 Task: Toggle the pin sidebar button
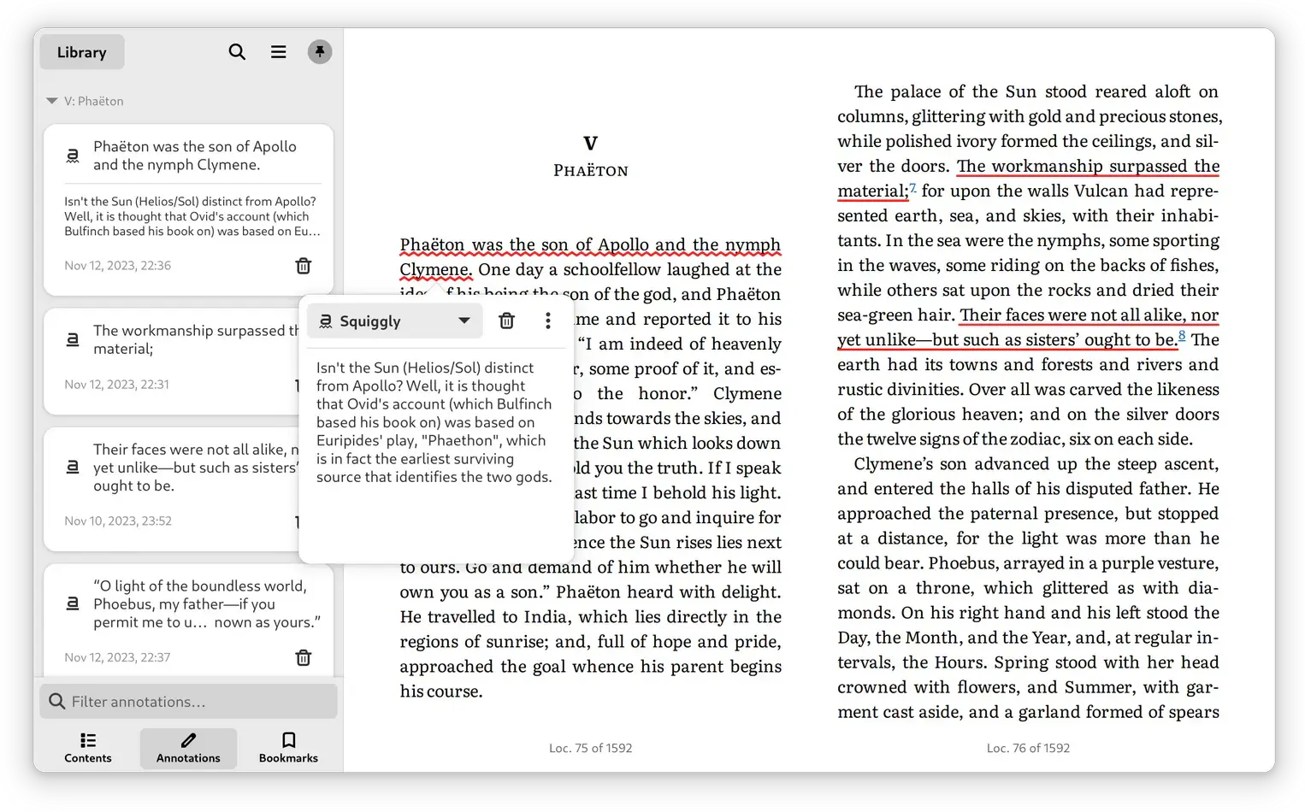[320, 52]
